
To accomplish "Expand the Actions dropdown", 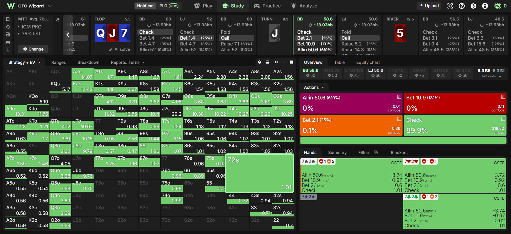I will pyautogui.click(x=314, y=87).
